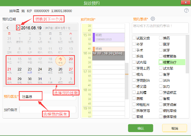Select Sunday date 28
The height and width of the screenshot is (136, 191).
(x=9, y=80)
